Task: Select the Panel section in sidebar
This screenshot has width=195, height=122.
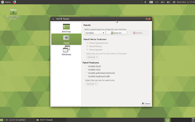Action: [x=66, y=39]
